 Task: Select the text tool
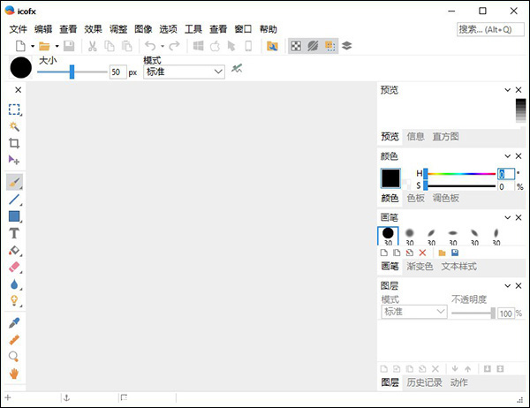click(x=14, y=233)
